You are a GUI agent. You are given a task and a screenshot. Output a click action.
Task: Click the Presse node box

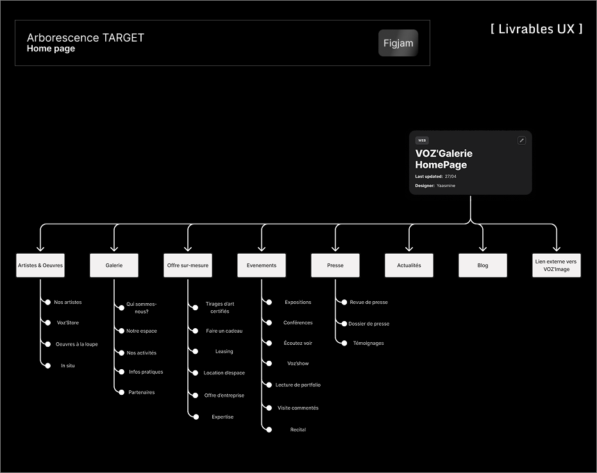pyautogui.click(x=335, y=265)
